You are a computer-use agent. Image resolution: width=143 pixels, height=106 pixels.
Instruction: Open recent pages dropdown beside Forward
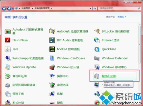click(13, 9)
